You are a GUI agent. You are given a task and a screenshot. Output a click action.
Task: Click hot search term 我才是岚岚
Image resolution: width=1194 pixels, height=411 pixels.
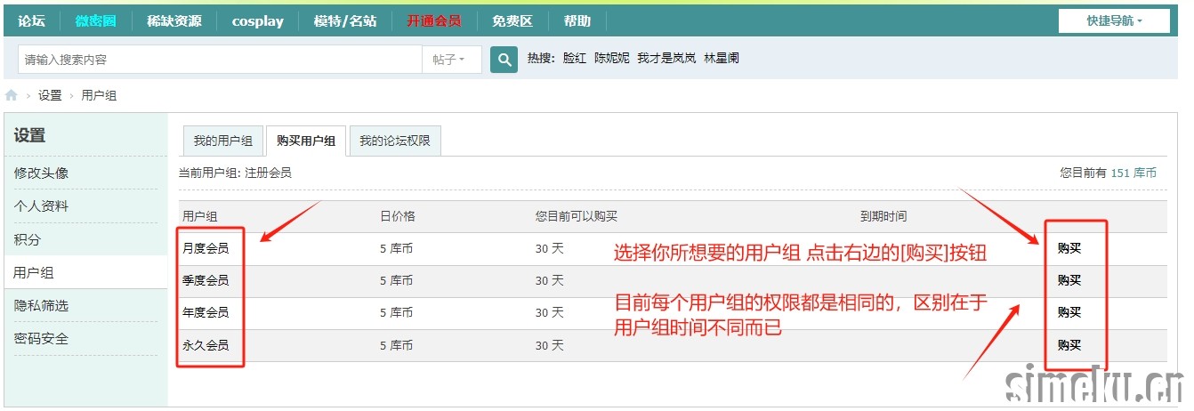point(666,58)
